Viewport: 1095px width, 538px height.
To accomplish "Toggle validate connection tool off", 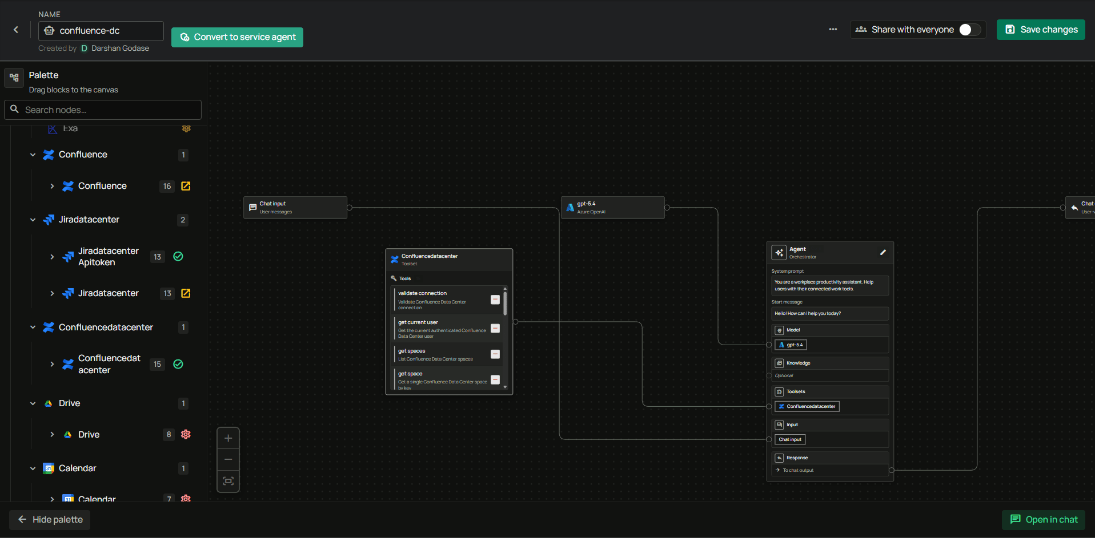I will [495, 300].
